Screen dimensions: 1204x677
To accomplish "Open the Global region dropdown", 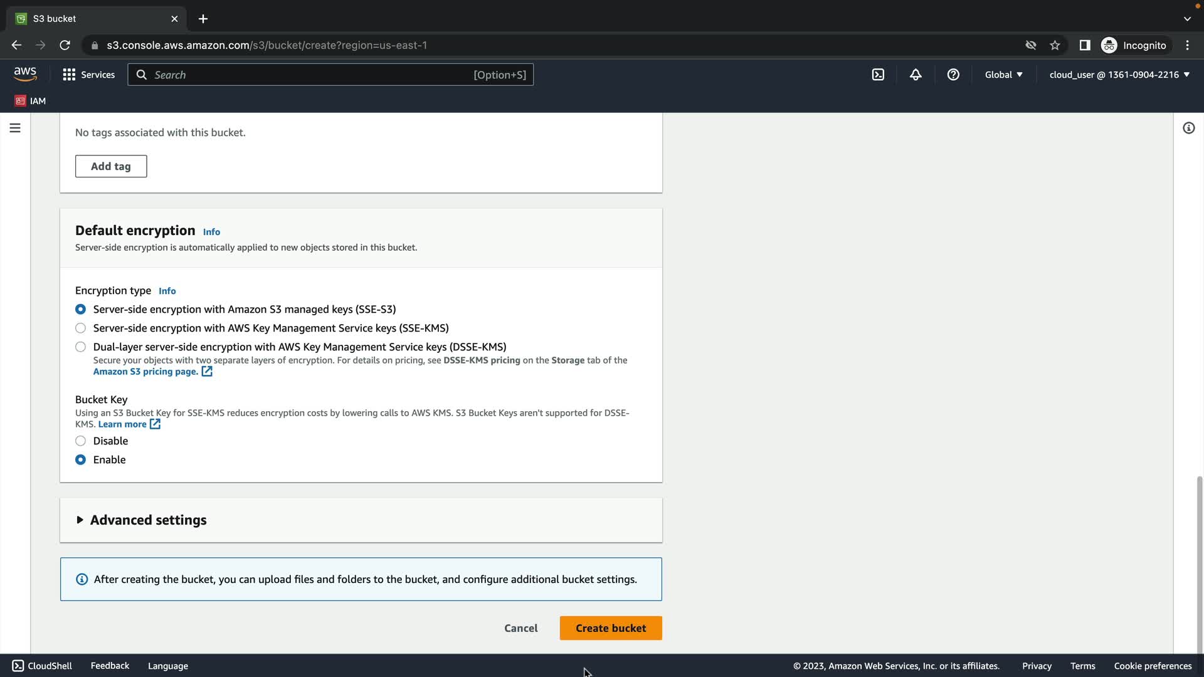I will [x=1003, y=75].
